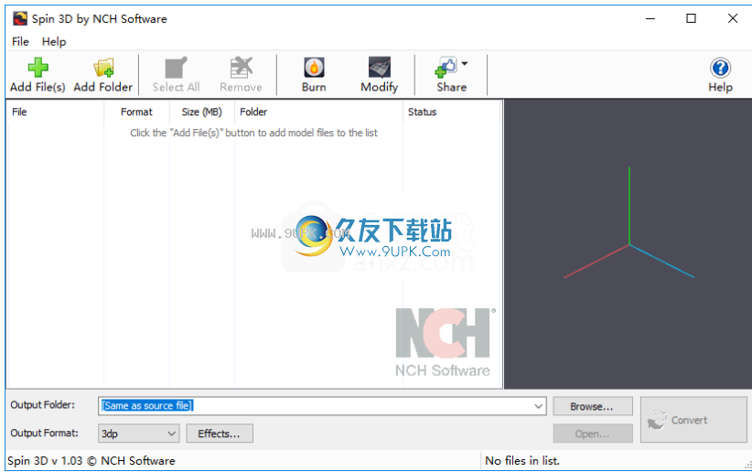Open the Output Format 3dp dropdown
Screen dimensions: 752x472
(x=139, y=434)
